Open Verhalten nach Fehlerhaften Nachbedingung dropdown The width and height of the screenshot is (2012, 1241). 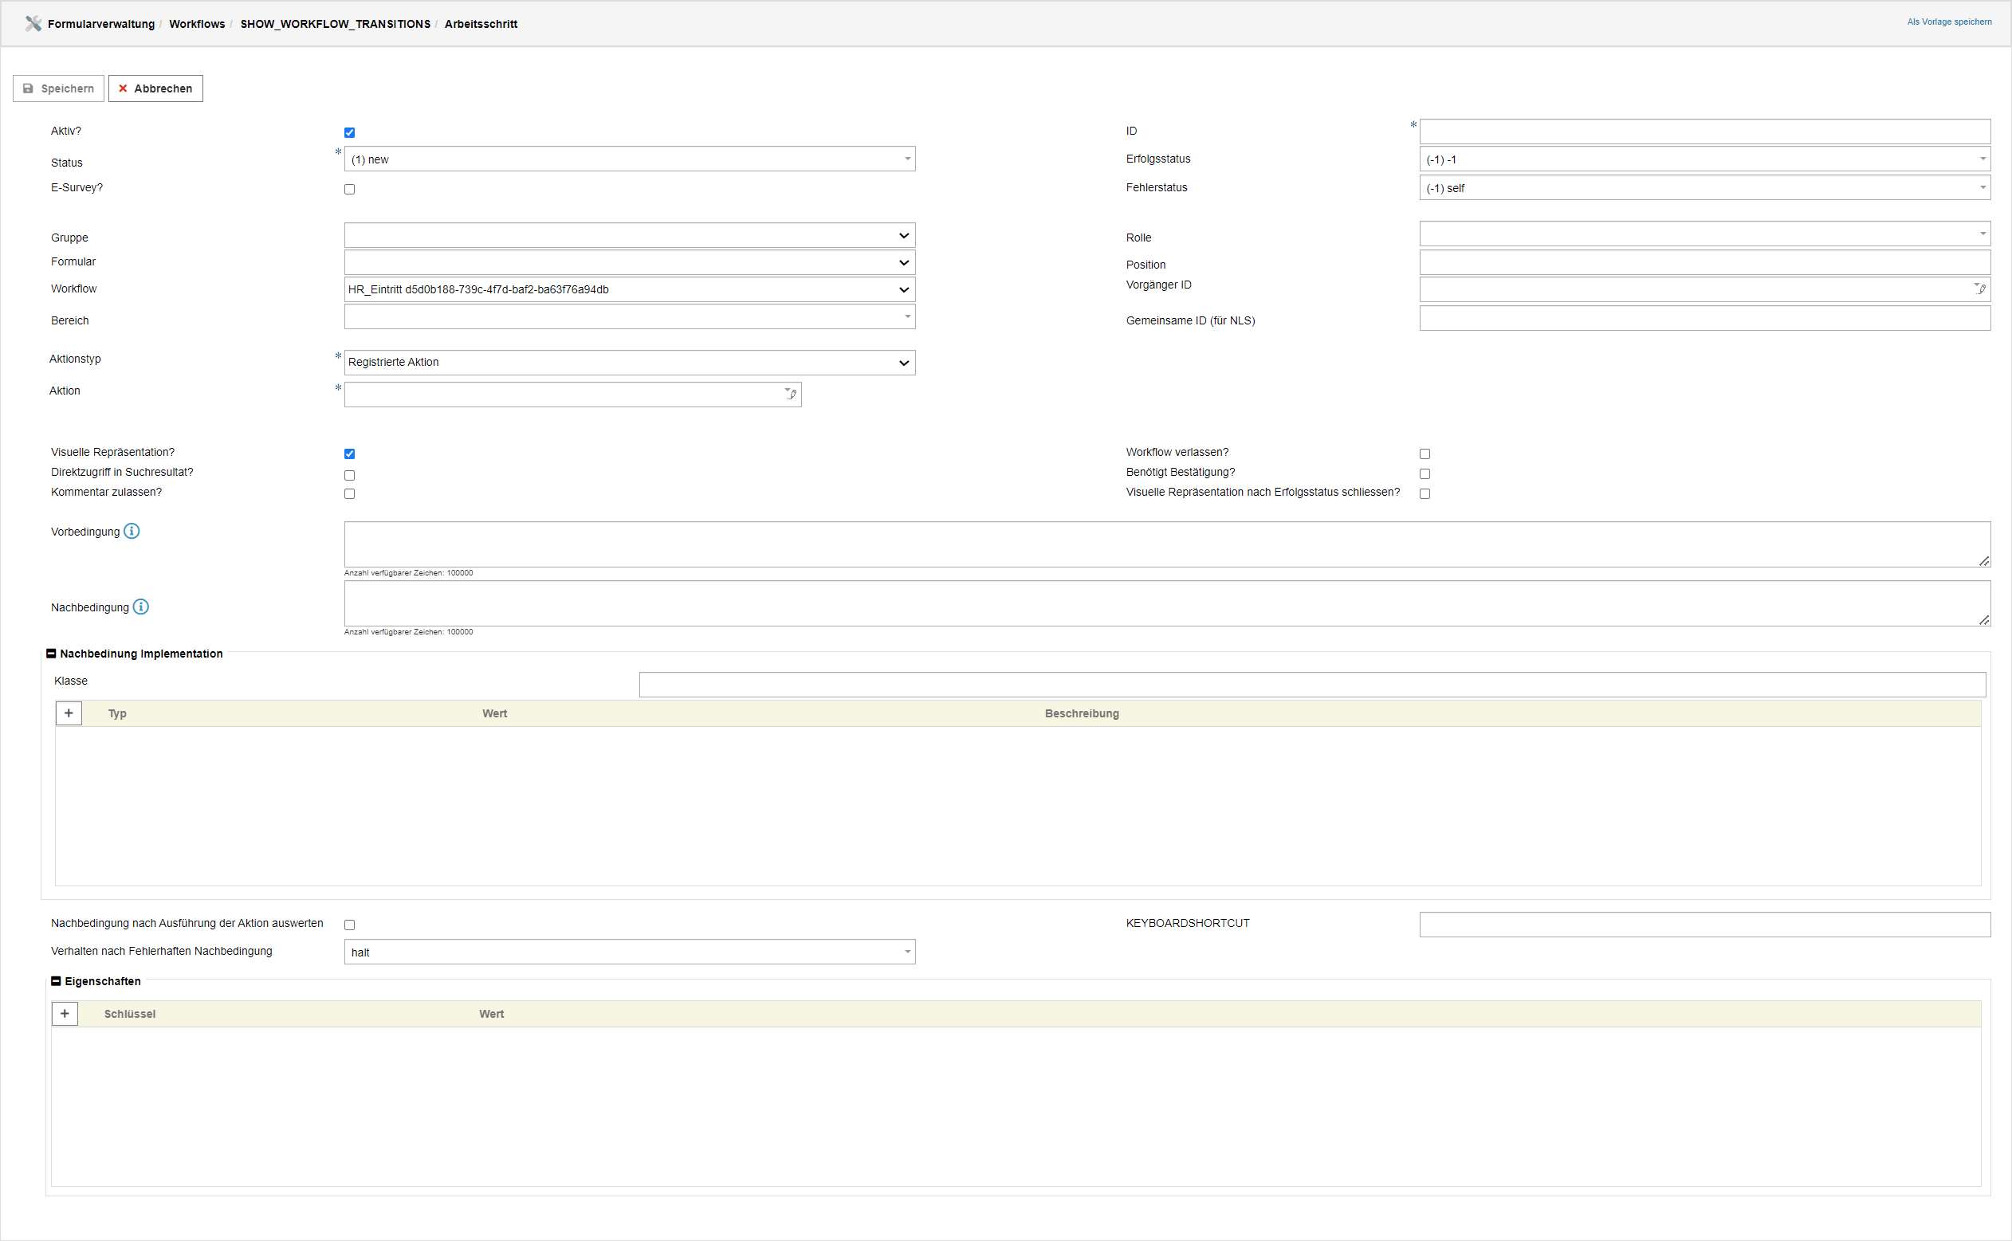[630, 952]
